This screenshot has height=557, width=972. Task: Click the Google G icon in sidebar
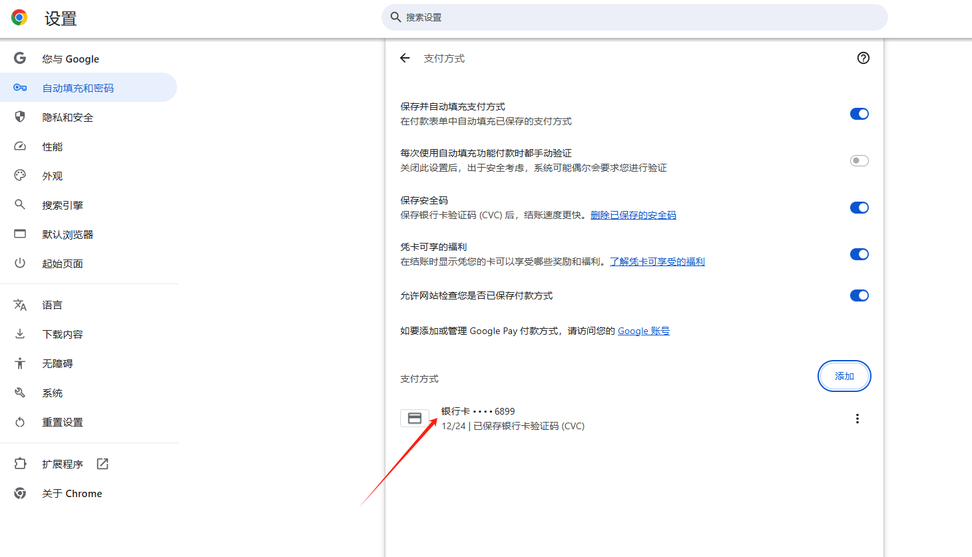click(x=20, y=59)
